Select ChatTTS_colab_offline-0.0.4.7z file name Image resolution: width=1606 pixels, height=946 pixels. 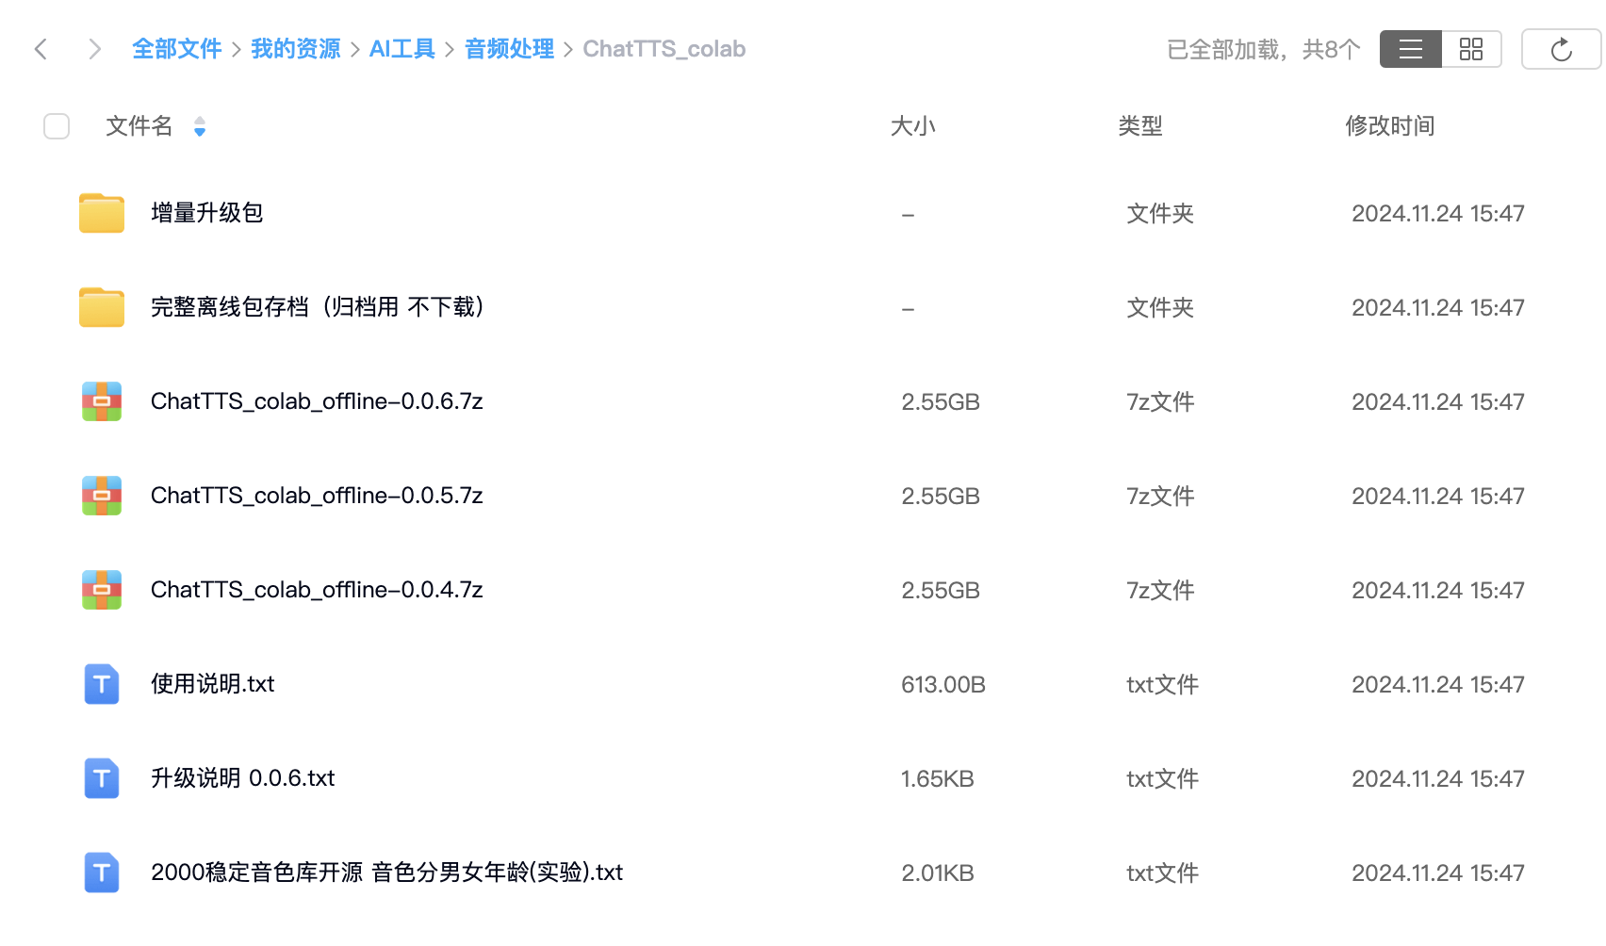coord(317,590)
